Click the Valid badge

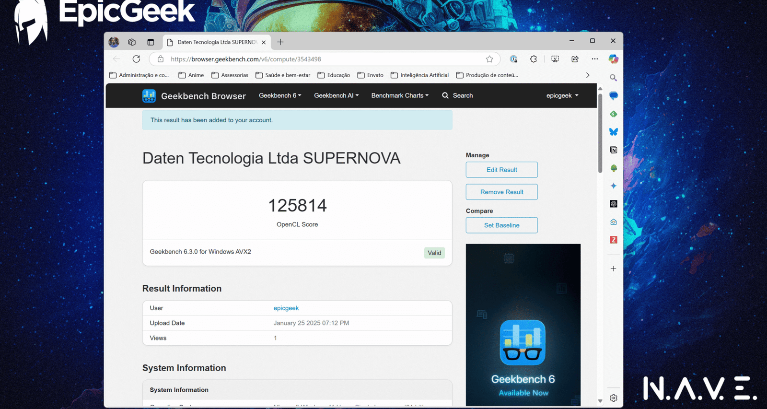point(434,253)
